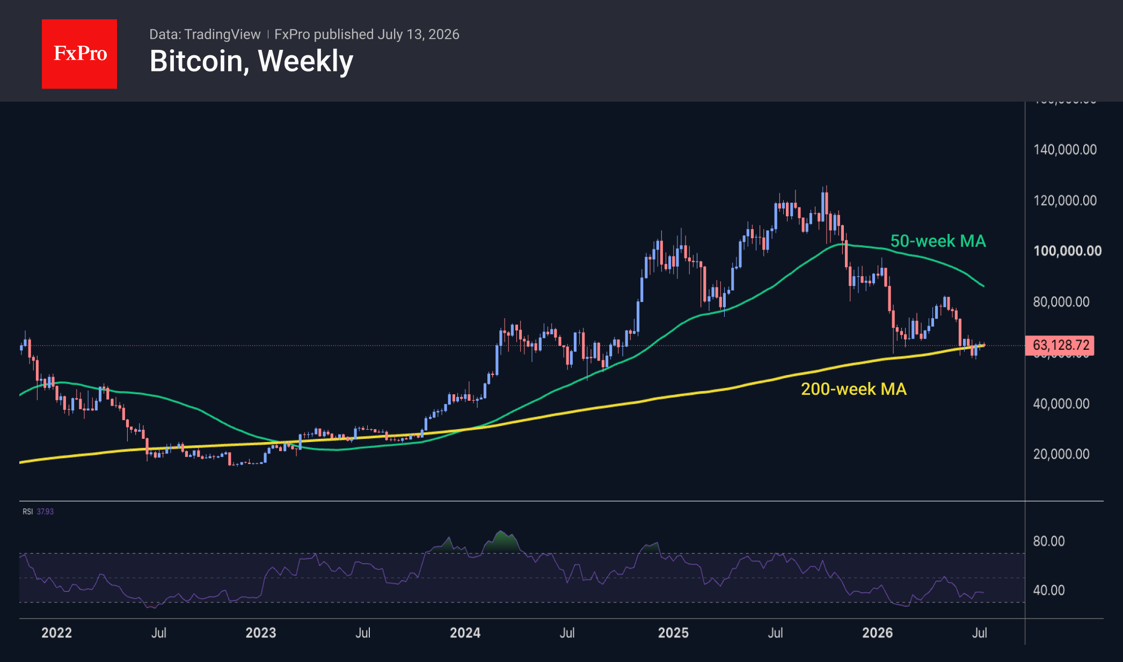1123x662 pixels.
Task: Click the RSI indicator label
Action: click(27, 512)
